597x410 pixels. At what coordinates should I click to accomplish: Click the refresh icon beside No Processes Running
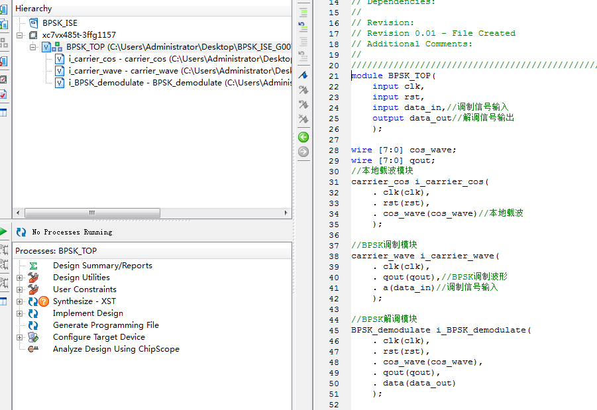pos(21,232)
